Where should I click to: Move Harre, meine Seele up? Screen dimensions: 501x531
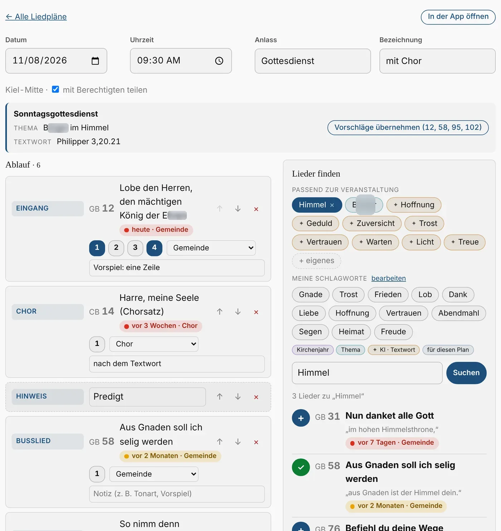[x=220, y=312]
